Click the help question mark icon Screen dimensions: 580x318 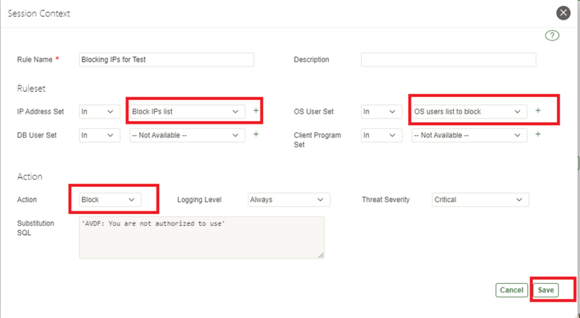pos(552,36)
